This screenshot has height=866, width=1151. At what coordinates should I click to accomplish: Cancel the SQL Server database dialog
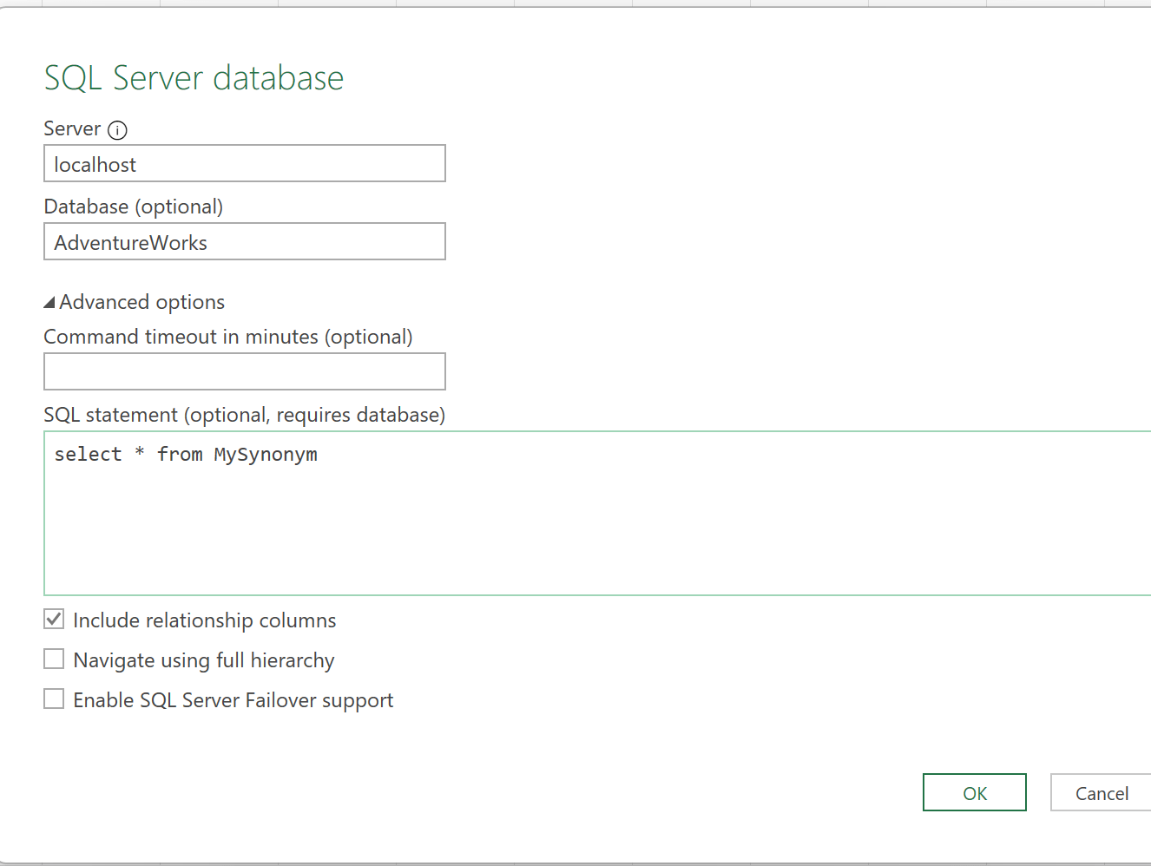[x=1101, y=792]
